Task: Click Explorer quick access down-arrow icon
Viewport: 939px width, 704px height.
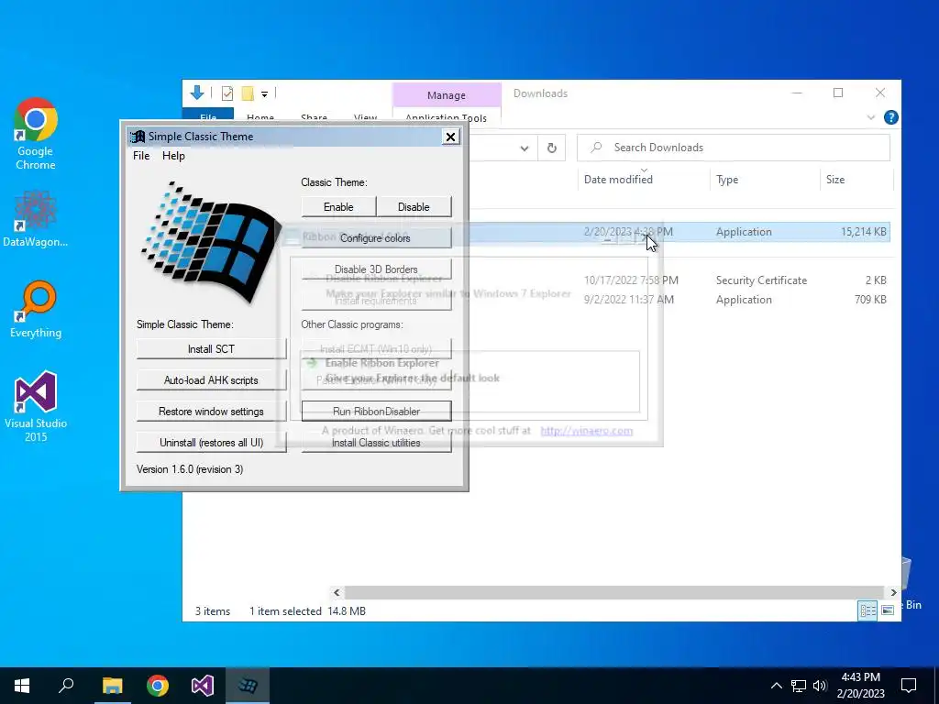Action: pyautogui.click(x=197, y=93)
